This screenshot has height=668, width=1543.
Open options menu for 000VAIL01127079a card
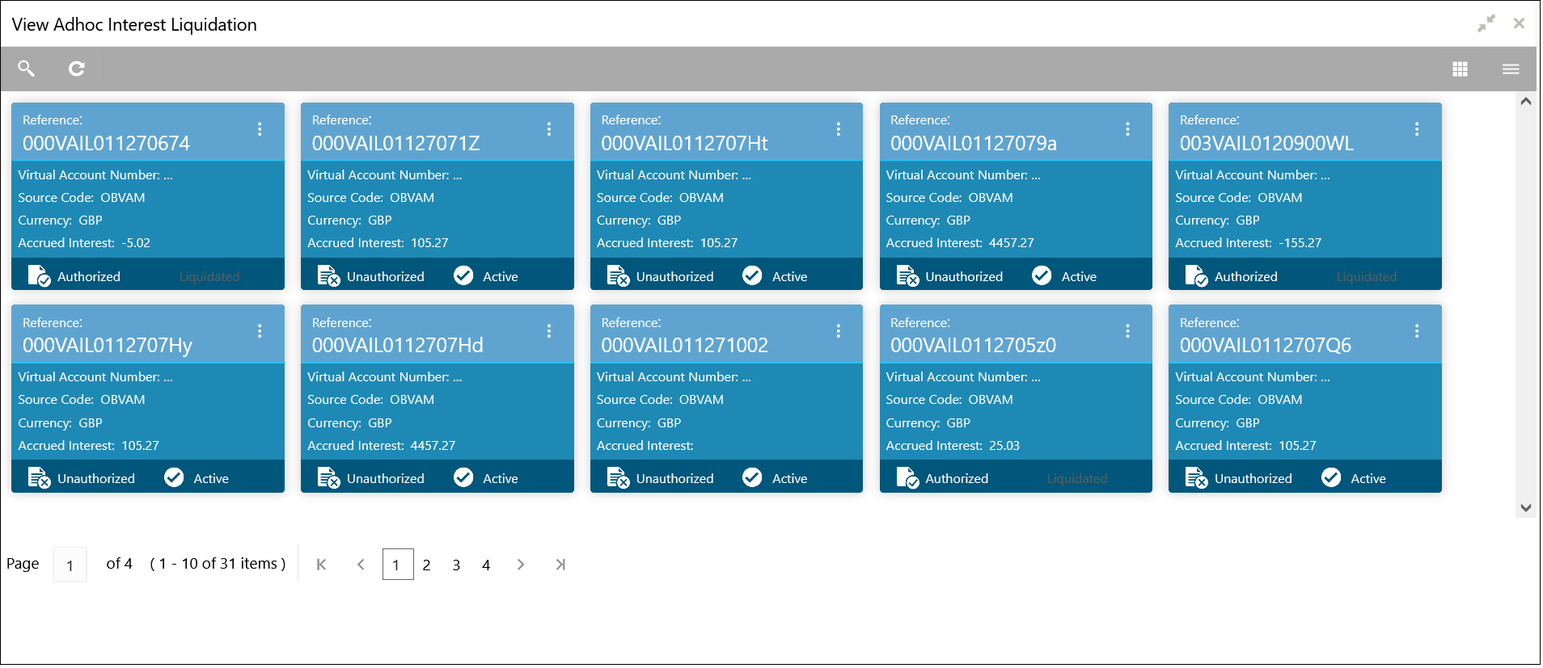[x=1128, y=129]
